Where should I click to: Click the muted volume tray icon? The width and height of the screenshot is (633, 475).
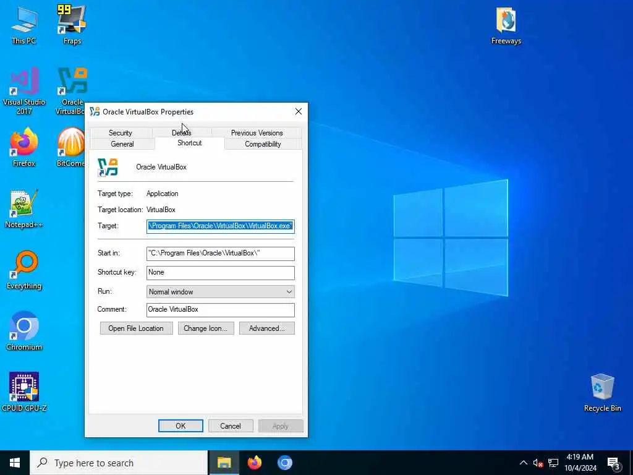point(538,463)
